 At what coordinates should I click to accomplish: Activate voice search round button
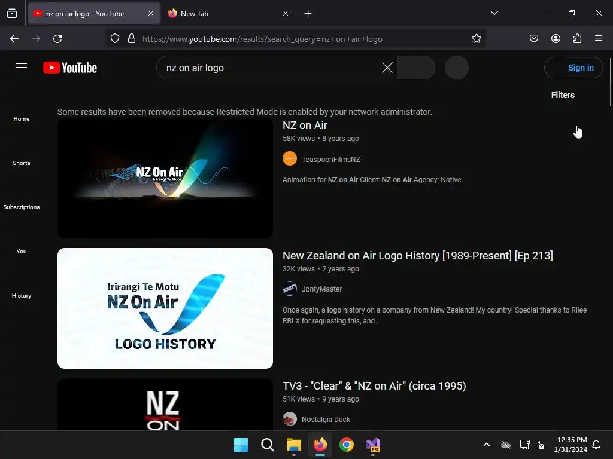coord(457,68)
